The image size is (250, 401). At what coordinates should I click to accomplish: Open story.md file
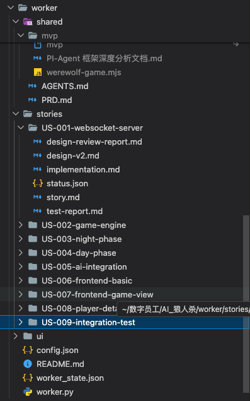(63, 197)
